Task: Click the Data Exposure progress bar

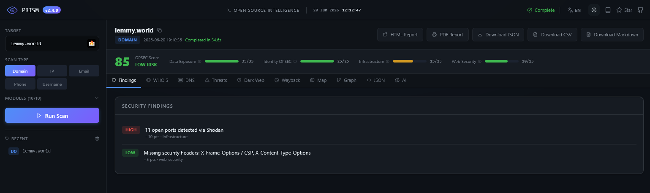Action: point(222,61)
